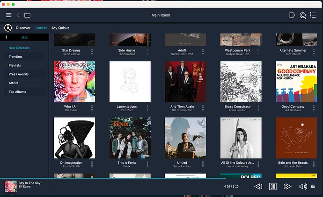Select New Releases in sidebar
Image resolution: width=323 pixels, height=197 pixels.
click(x=24, y=48)
